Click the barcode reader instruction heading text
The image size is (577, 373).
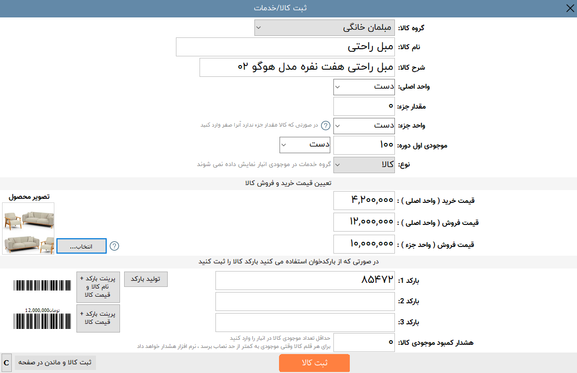click(x=288, y=262)
